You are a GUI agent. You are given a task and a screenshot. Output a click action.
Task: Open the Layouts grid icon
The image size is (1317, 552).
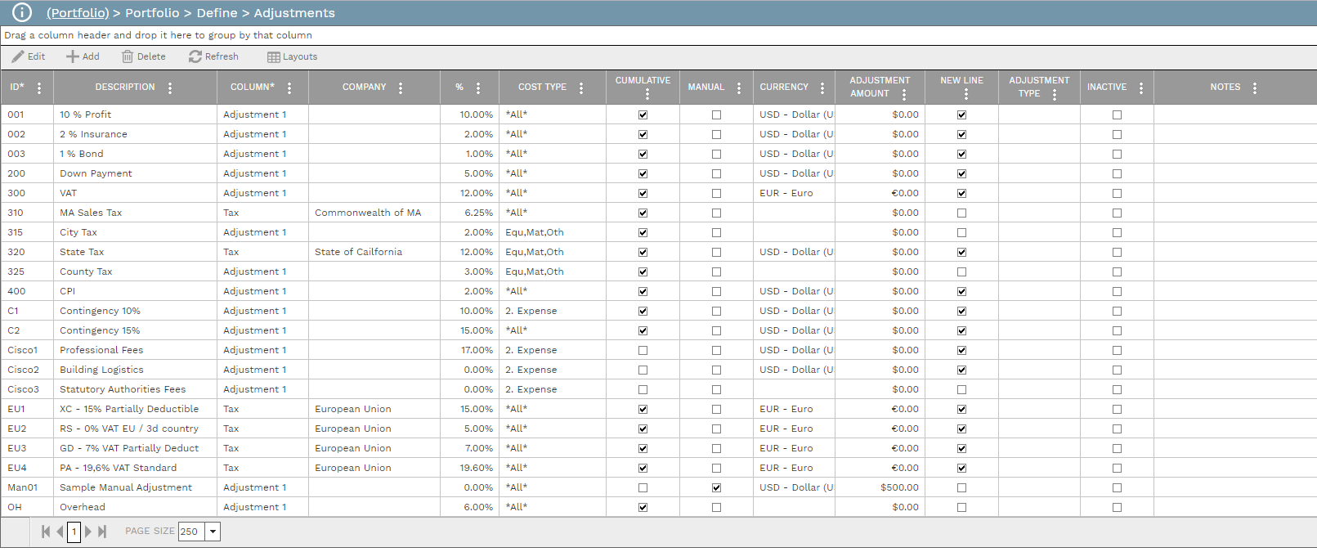click(x=274, y=57)
